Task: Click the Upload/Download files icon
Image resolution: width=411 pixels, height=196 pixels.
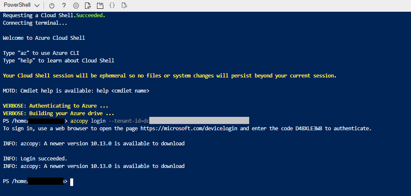Action: 88,5
